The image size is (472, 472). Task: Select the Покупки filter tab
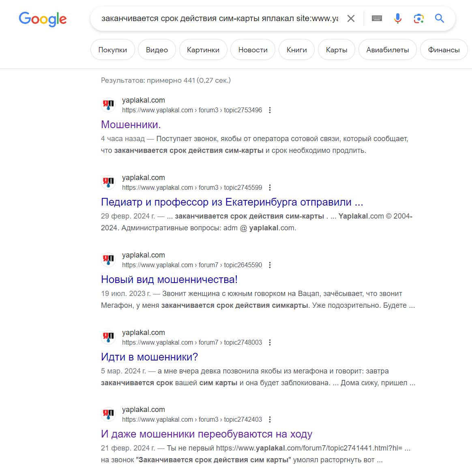(x=113, y=49)
